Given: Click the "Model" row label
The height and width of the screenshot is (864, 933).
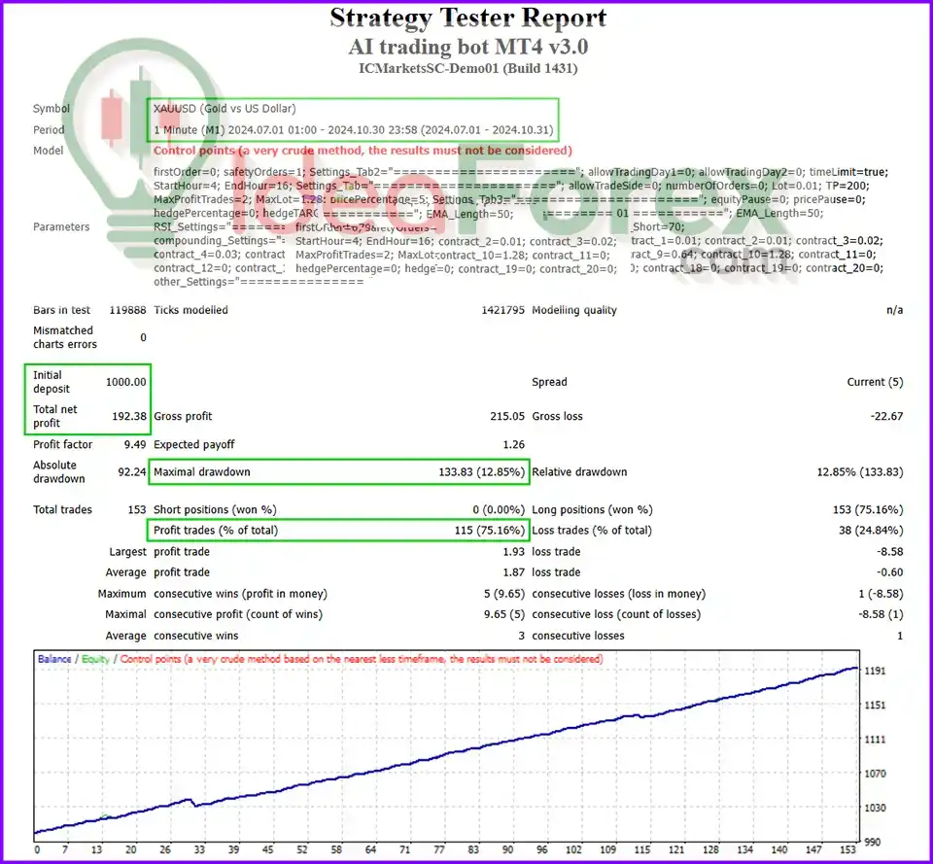Looking at the screenshot, I should [x=49, y=151].
